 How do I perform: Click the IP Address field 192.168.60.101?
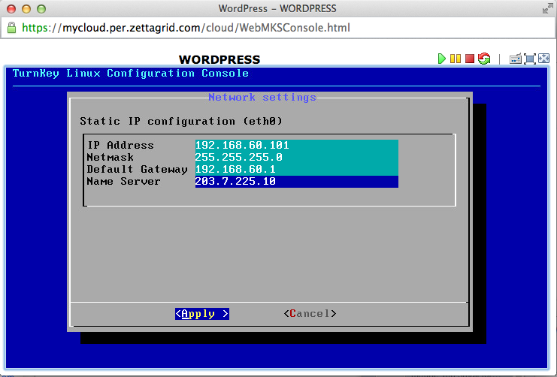click(297, 145)
